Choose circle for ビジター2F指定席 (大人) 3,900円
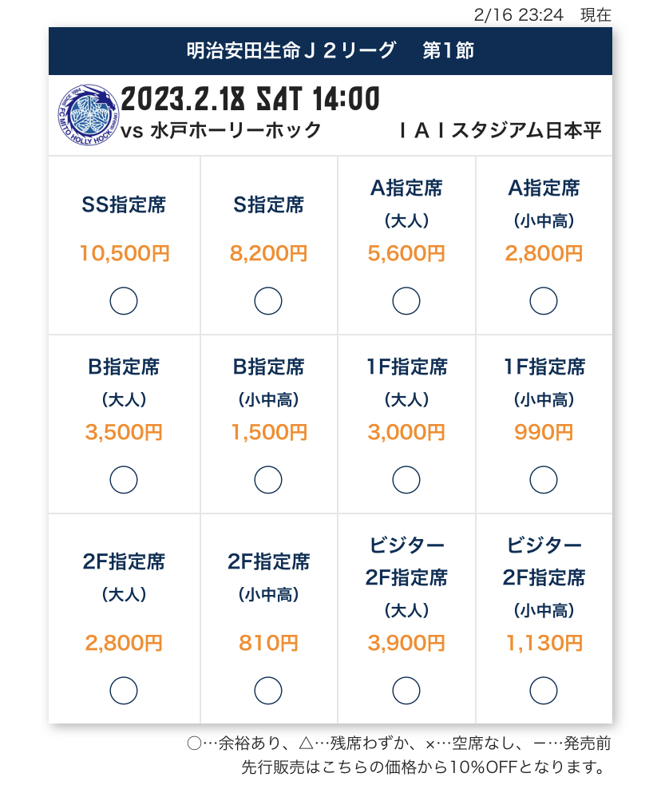Image resolution: width=661 pixels, height=789 pixels. tap(406, 690)
